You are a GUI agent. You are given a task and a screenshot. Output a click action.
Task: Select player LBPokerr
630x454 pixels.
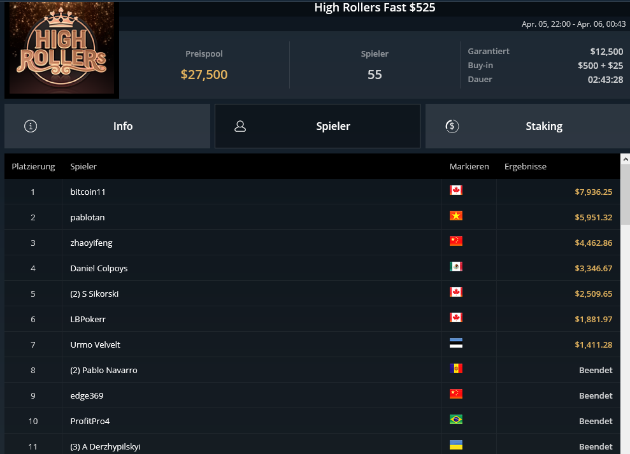tap(88, 320)
